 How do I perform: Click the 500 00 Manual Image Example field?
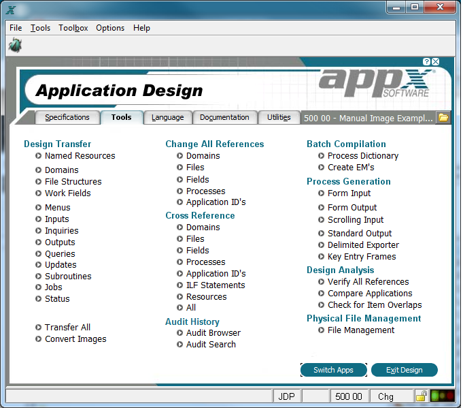point(368,118)
